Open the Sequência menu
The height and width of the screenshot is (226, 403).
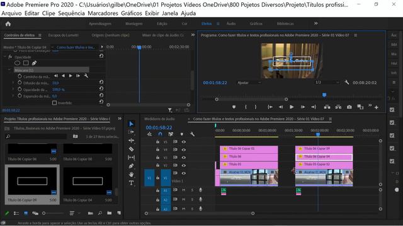71,13
